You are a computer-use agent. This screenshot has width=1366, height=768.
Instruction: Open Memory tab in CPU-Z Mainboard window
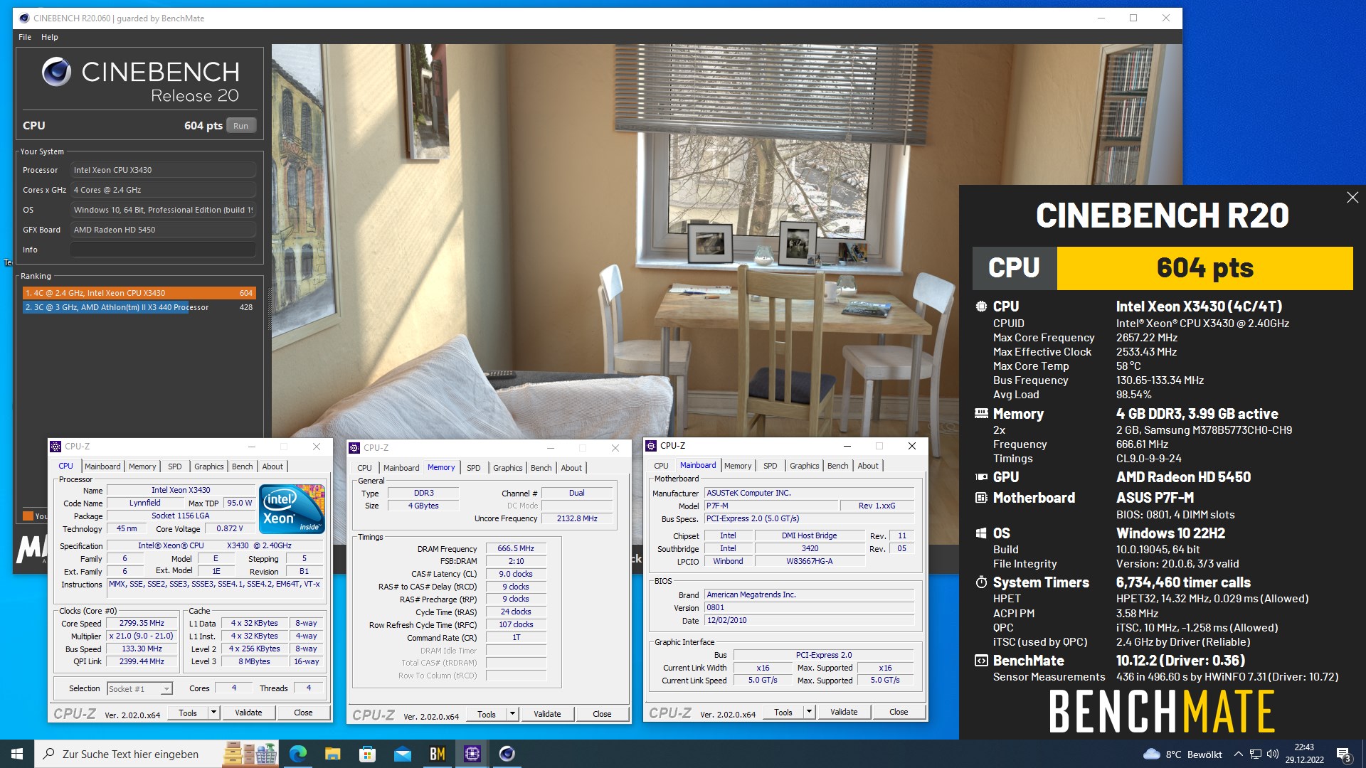coord(738,466)
